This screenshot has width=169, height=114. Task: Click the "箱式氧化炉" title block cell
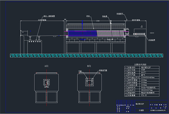point(140,103)
